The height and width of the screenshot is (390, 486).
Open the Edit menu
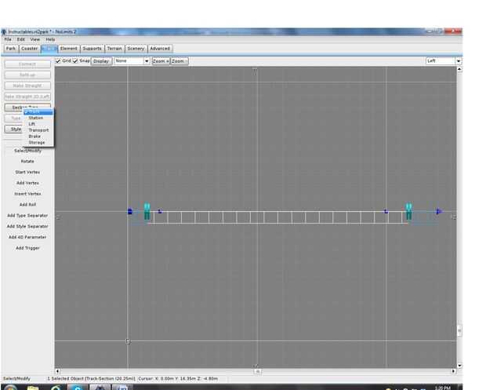(x=20, y=39)
